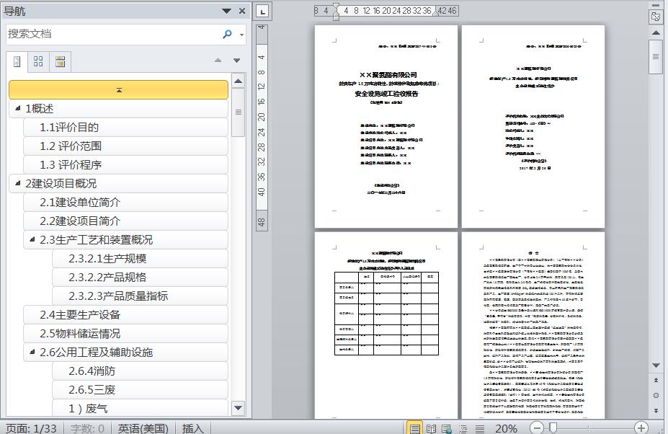Viewport: 668px width, 434px height.
Task: Switch to Draft view in status bar
Action: [x=479, y=428]
